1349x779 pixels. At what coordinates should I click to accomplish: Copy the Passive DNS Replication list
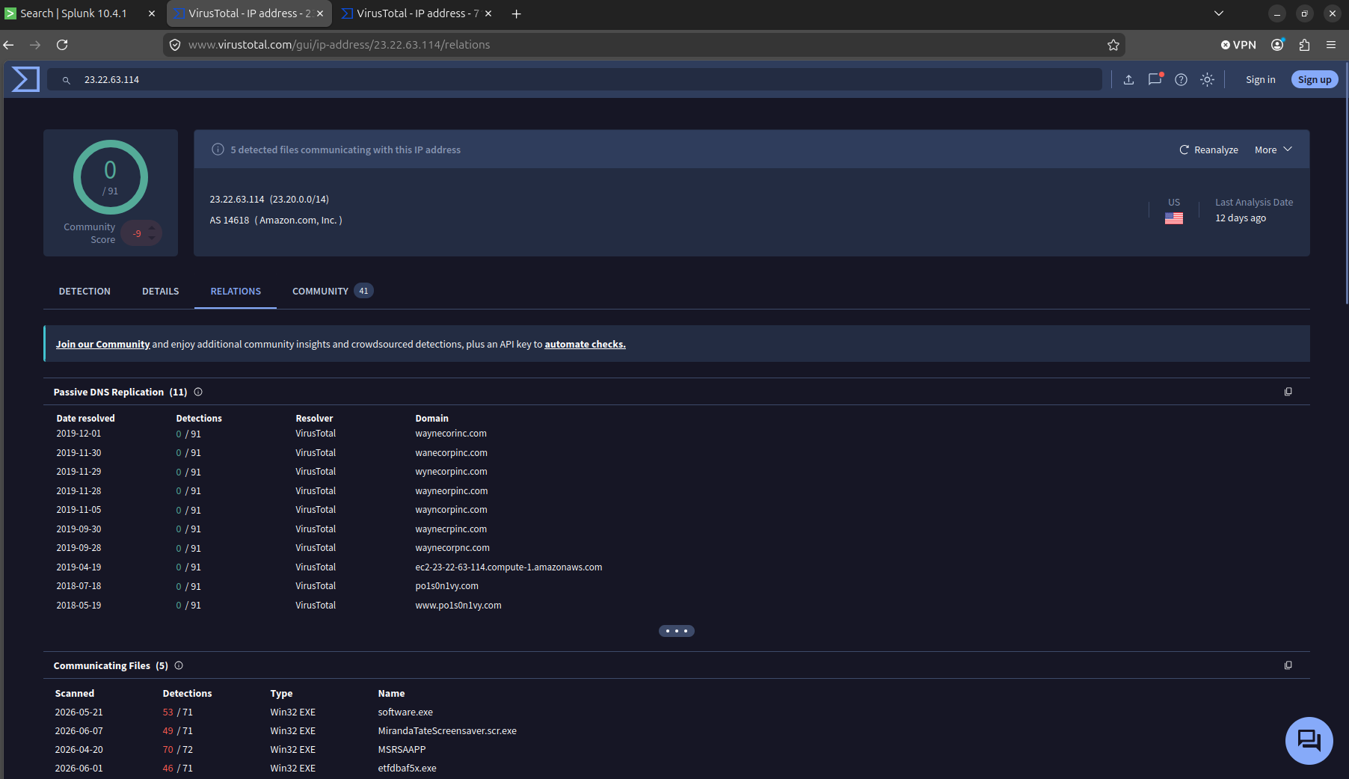click(x=1288, y=392)
